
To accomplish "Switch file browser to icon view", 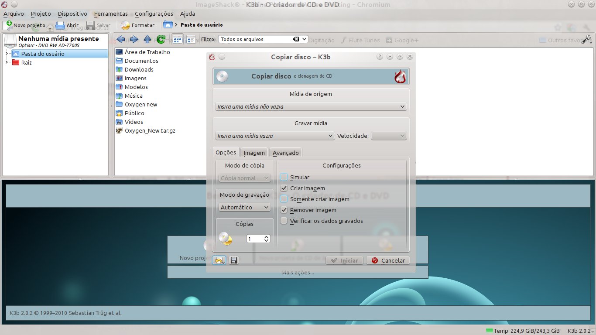I will 177,39.
